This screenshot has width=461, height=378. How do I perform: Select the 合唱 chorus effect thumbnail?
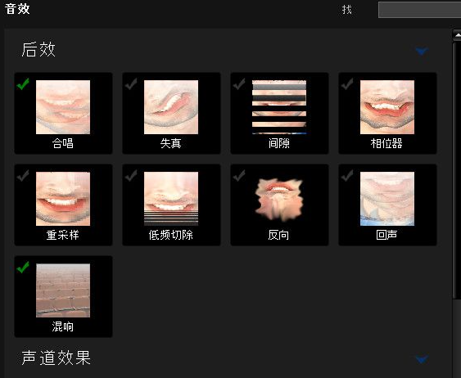pos(63,107)
